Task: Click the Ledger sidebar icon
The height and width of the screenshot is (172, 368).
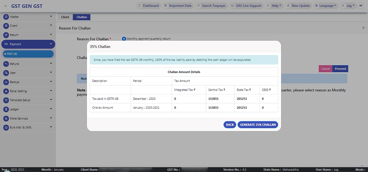Action: click(6, 109)
